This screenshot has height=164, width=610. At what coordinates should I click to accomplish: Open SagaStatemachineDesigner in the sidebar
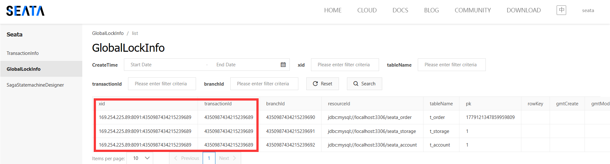[41, 85]
